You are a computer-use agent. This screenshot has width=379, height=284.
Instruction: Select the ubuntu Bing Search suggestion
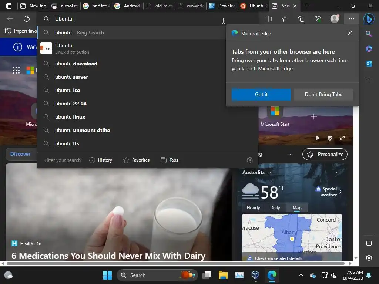click(131, 33)
